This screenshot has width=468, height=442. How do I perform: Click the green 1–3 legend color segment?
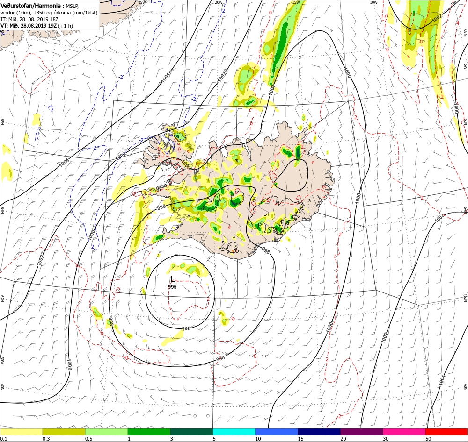tap(149, 432)
